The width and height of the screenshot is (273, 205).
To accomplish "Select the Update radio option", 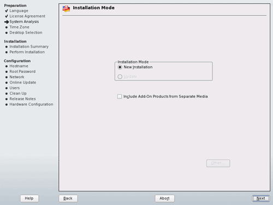I will [120, 77].
